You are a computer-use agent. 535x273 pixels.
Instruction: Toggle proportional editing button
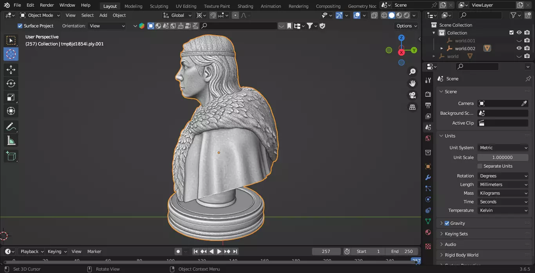(235, 15)
